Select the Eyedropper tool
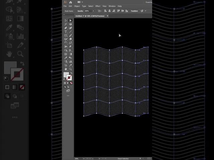This screenshot has height=160, width=214. 66,58
